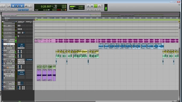Open the adds.dup1 track read automation selector
Image resolution: width=182 pixels, height=102 pixels.
click(11, 76)
